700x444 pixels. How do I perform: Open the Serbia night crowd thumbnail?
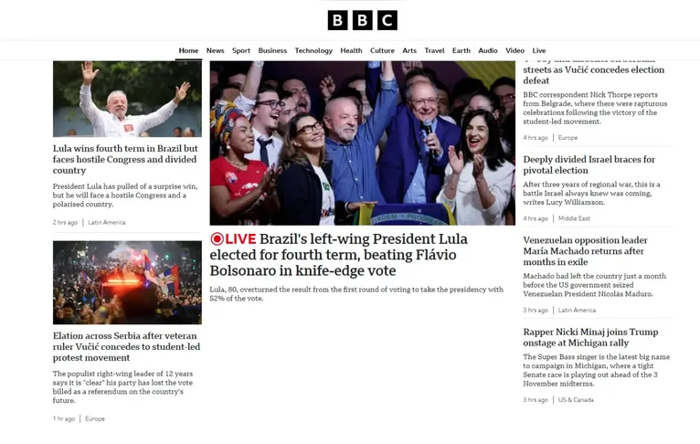tap(127, 282)
